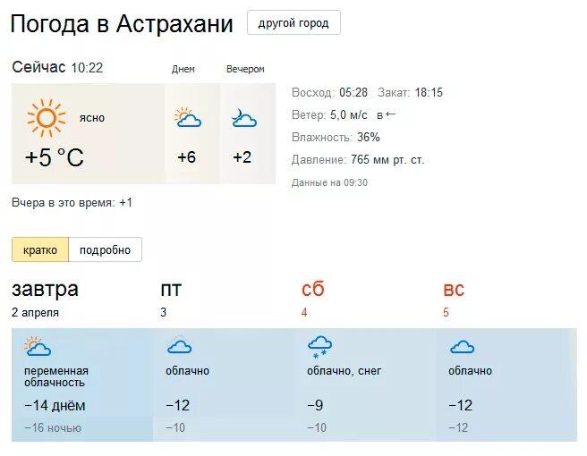The height and width of the screenshot is (456, 587).
Task: Click the sunny weather icon for now
Action: [47, 118]
